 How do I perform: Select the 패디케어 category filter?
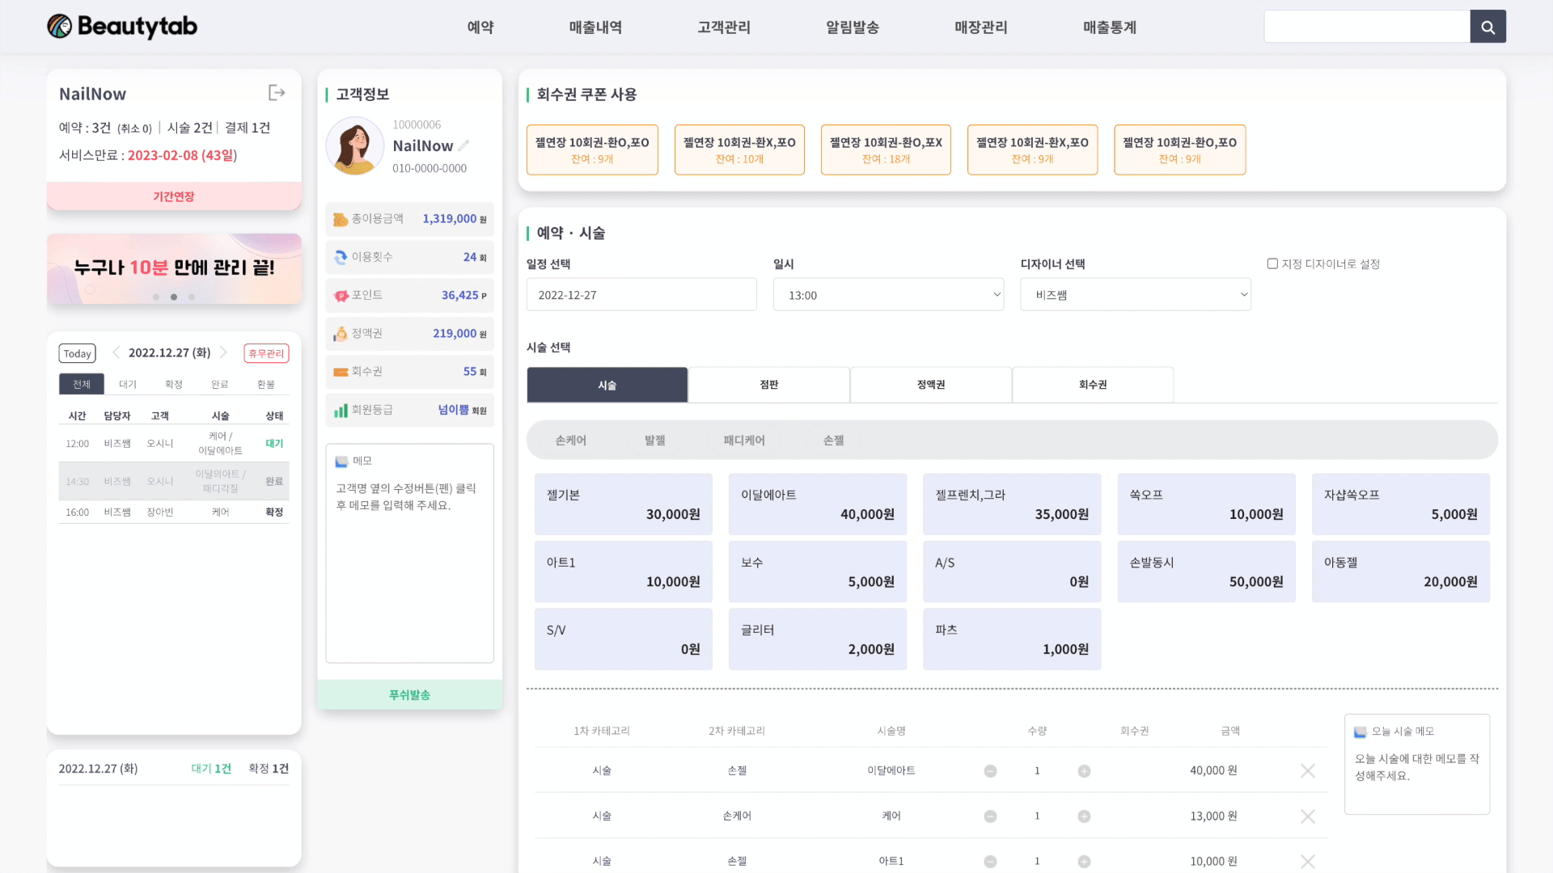click(743, 441)
